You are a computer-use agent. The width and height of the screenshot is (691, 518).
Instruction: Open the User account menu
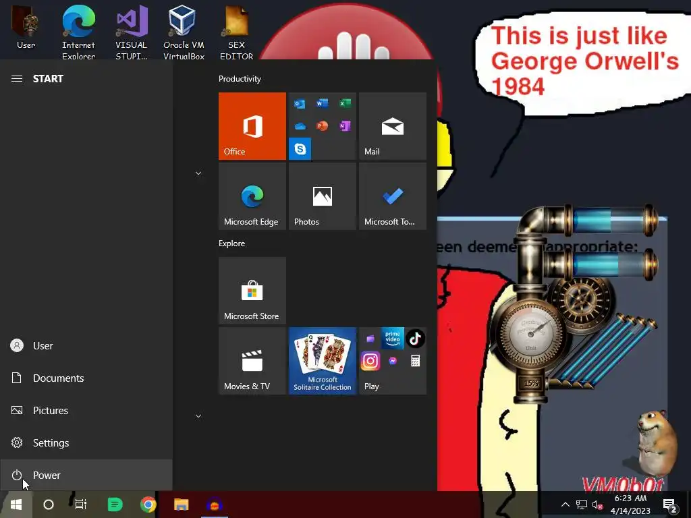tap(86, 346)
